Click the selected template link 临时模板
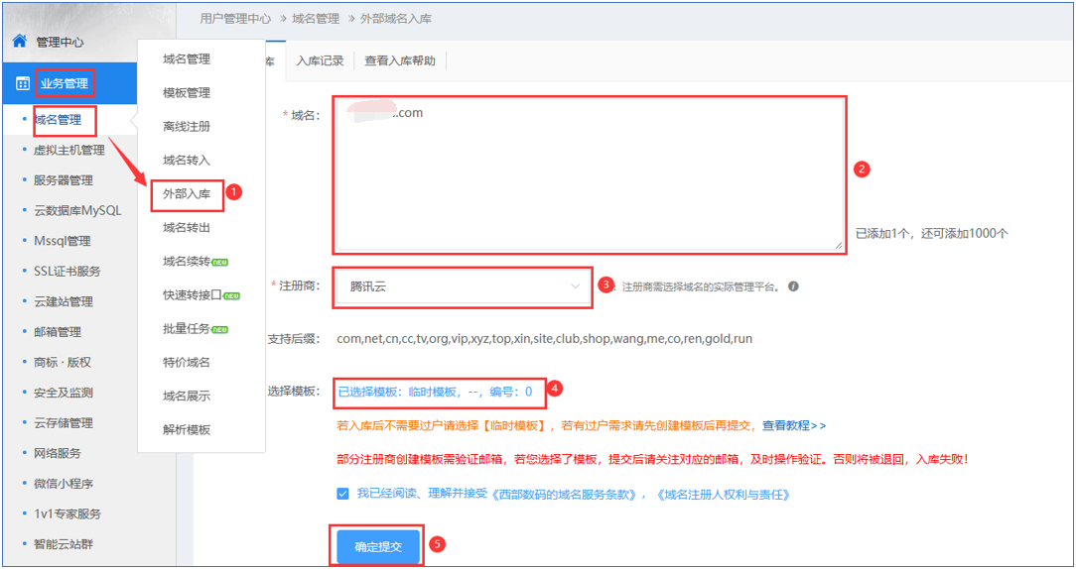Screen dimensions: 1076x569 coord(435,392)
